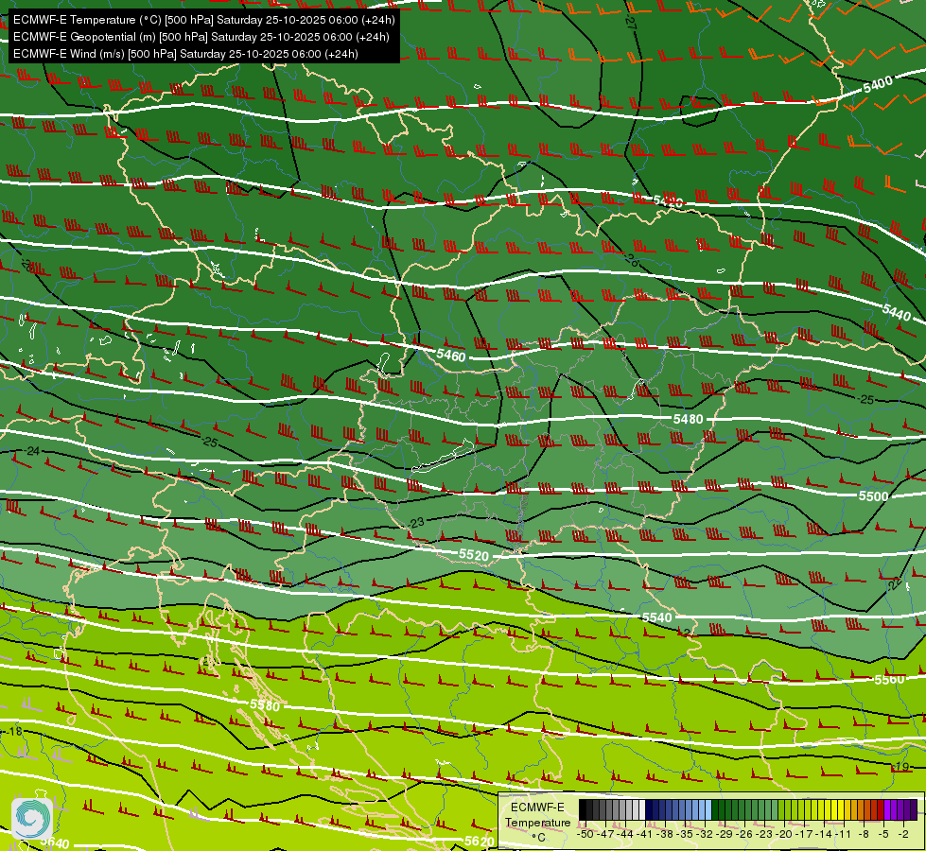The height and width of the screenshot is (851, 926).
Task: Click the -23 isotherm label on the map
Action: click(x=416, y=523)
